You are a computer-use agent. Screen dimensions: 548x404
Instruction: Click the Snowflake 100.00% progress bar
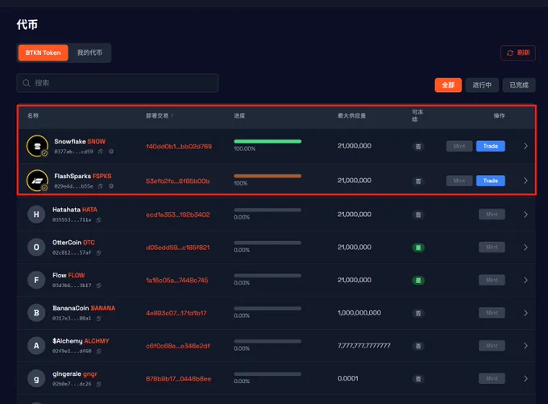tap(268, 141)
